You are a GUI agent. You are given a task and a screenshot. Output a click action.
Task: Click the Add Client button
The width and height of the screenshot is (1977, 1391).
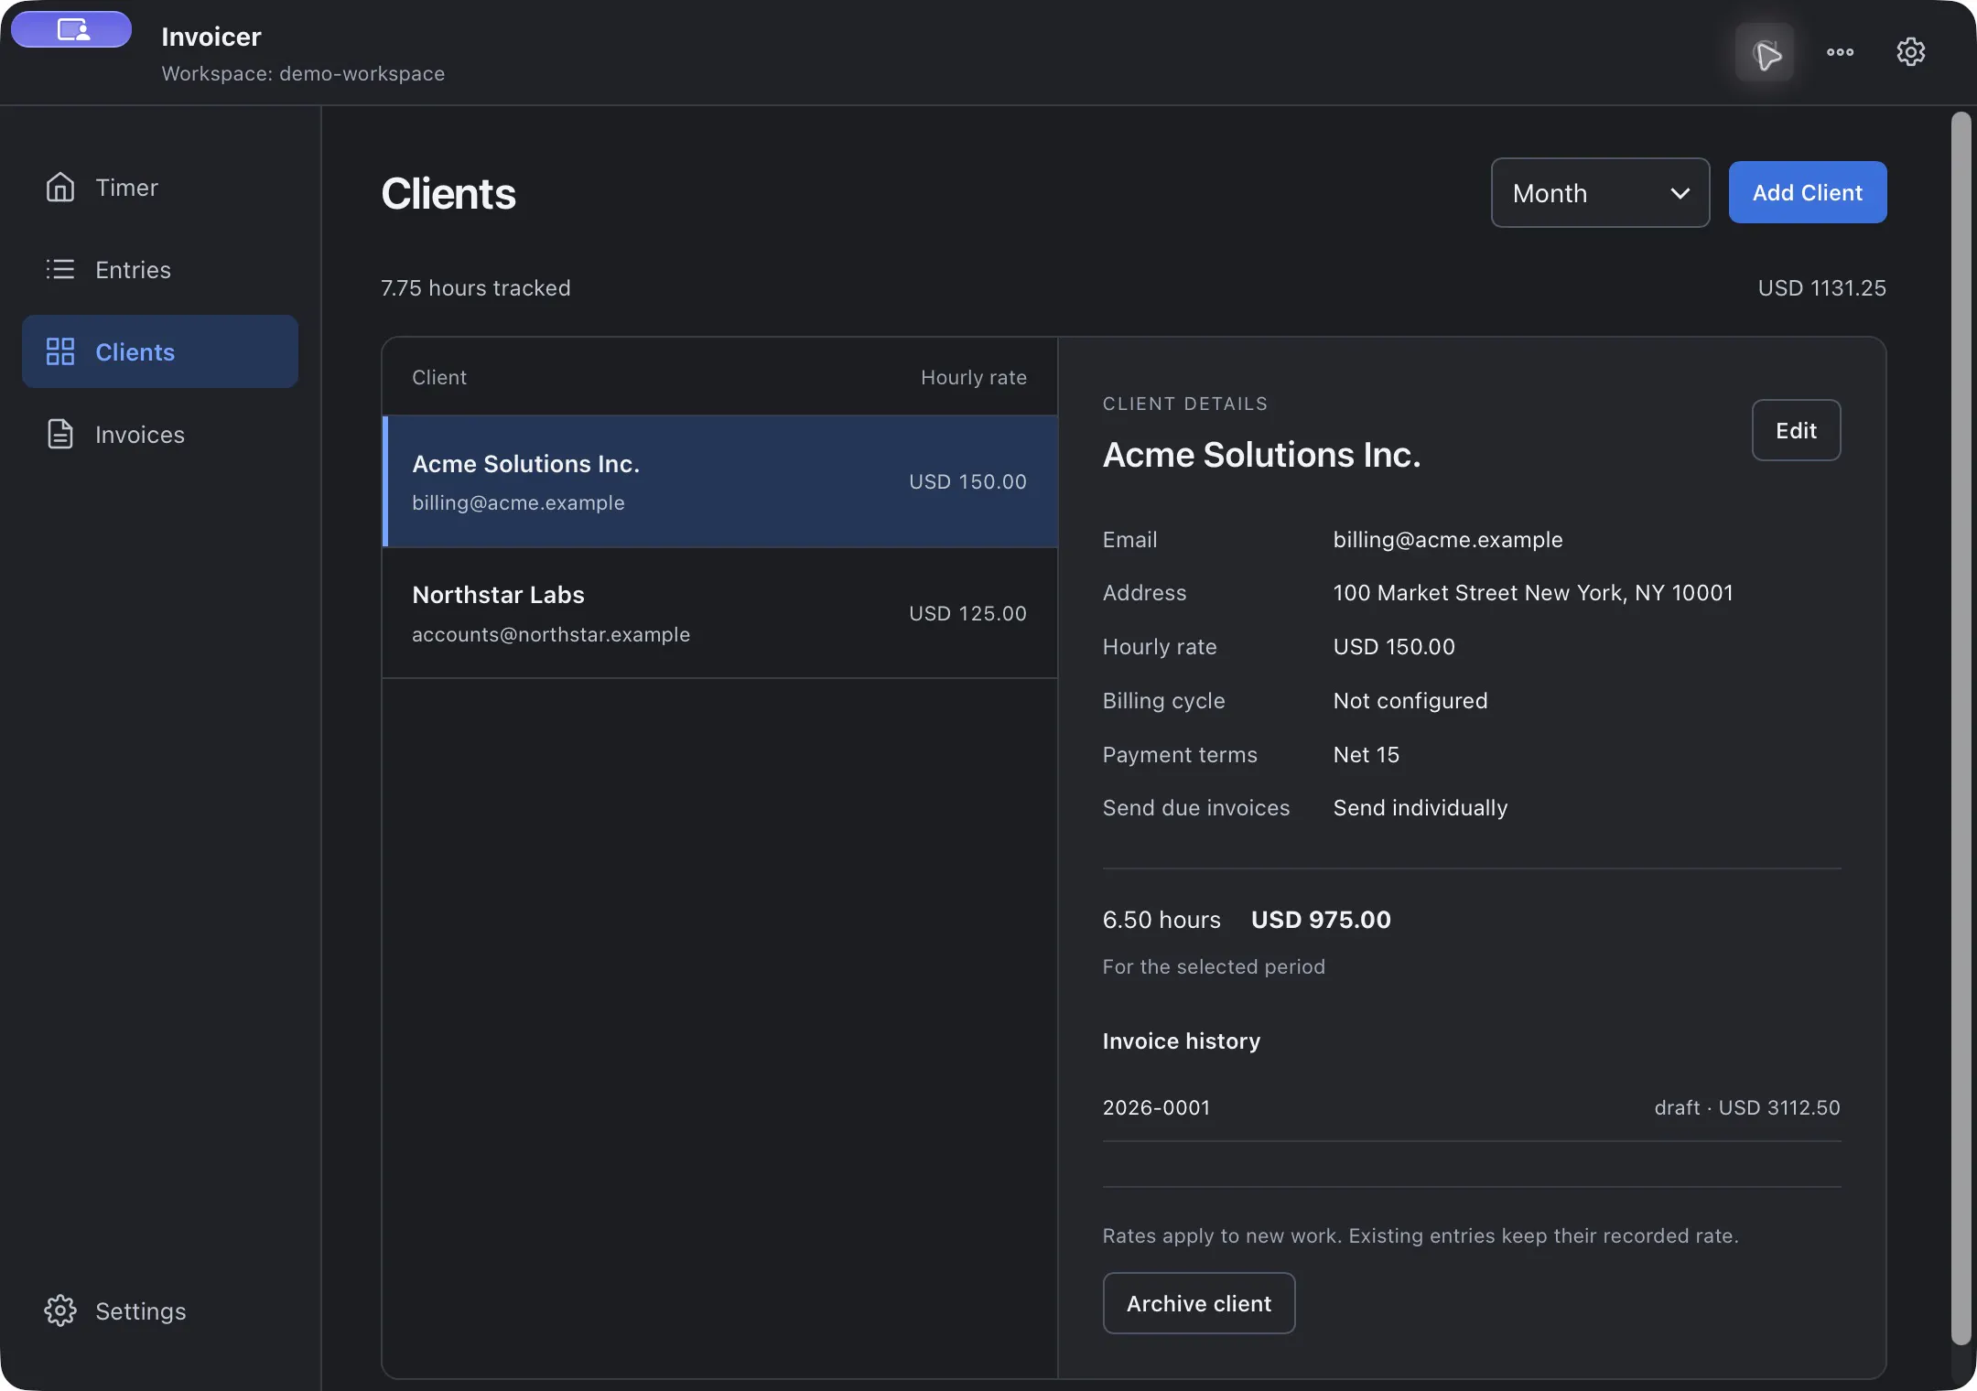pos(1808,193)
